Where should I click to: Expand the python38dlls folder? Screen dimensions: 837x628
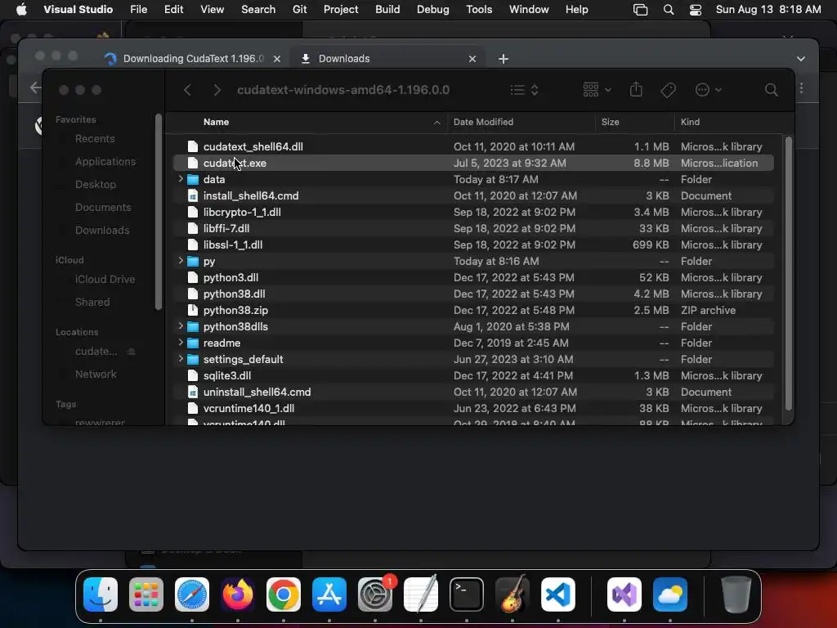(181, 326)
